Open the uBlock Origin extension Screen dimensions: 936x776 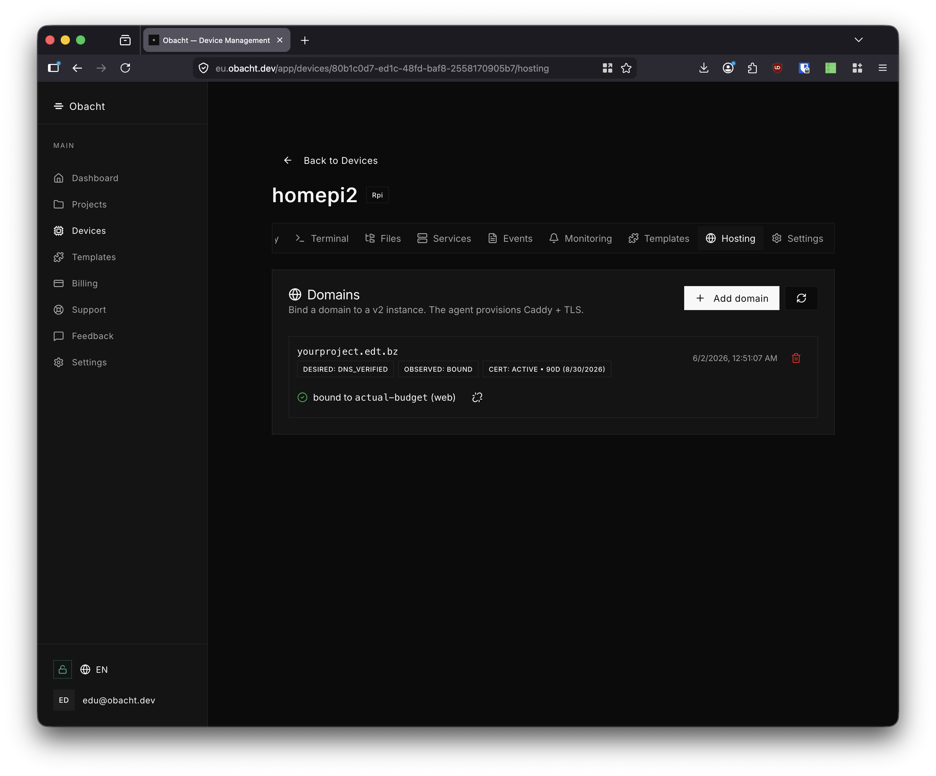[x=777, y=68]
